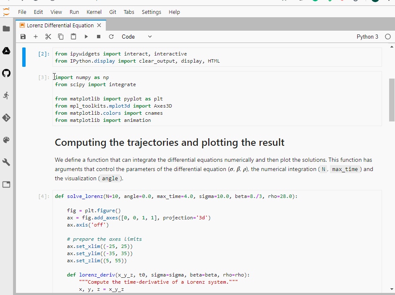Insert a new cell below with the plus icon
The image size is (395, 295).
pyautogui.click(x=36, y=37)
